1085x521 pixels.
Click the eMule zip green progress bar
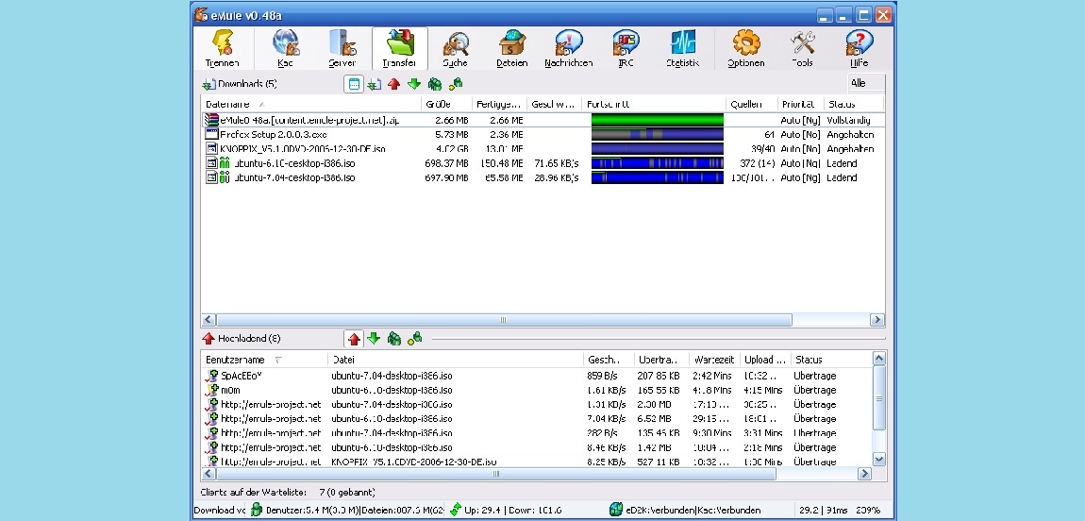coord(658,121)
